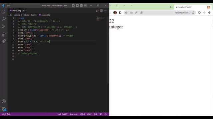Viewport: 213px width, 119px height.
Task: View site information icon in address bar
Action: coord(193,13)
